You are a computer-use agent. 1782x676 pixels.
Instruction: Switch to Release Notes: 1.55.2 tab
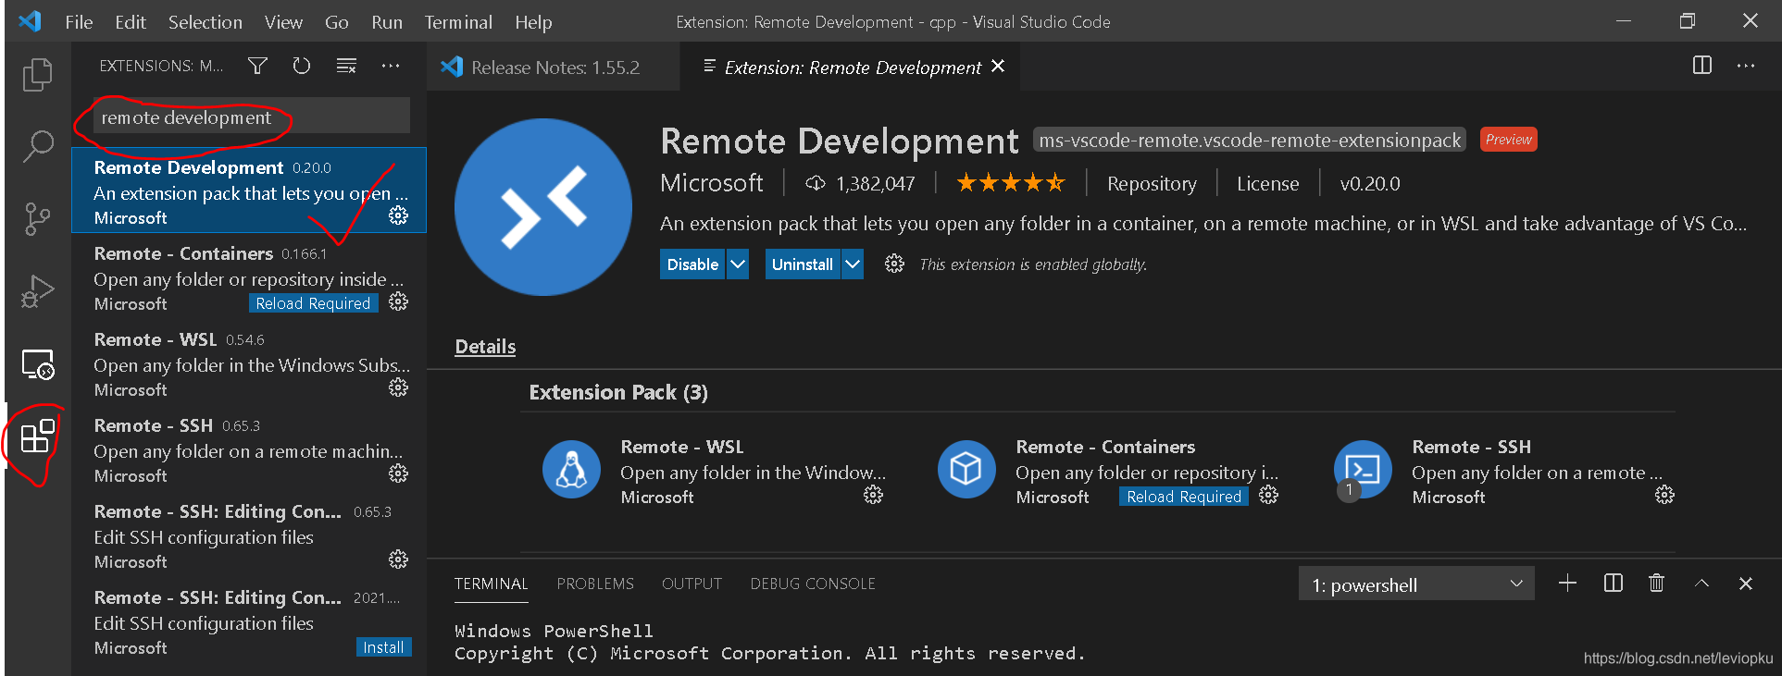coord(554,67)
